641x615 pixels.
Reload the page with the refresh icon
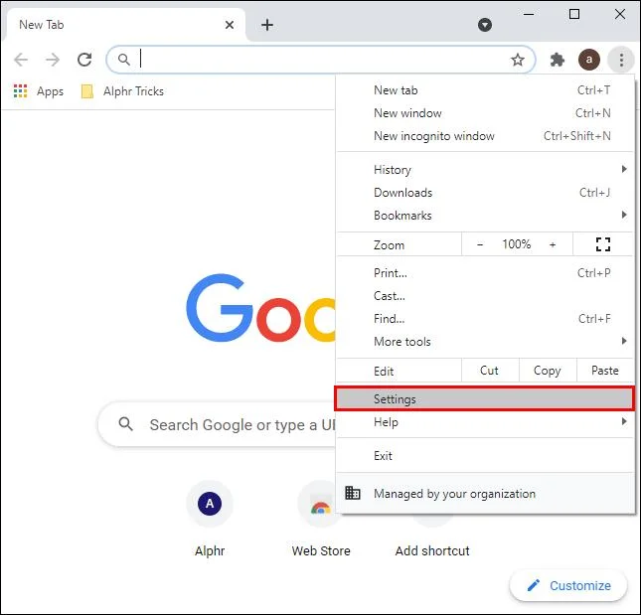click(84, 60)
